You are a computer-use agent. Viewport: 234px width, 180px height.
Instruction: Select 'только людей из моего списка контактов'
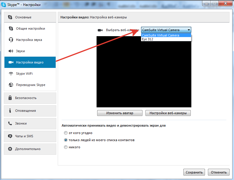point(66,140)
